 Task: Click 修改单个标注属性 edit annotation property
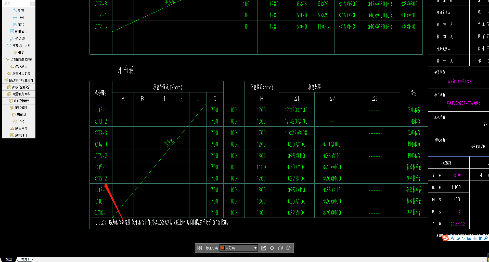tap(19, 80)
